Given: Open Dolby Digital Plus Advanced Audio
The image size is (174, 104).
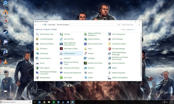Looking at the screenshot, I should pos(70,44).
